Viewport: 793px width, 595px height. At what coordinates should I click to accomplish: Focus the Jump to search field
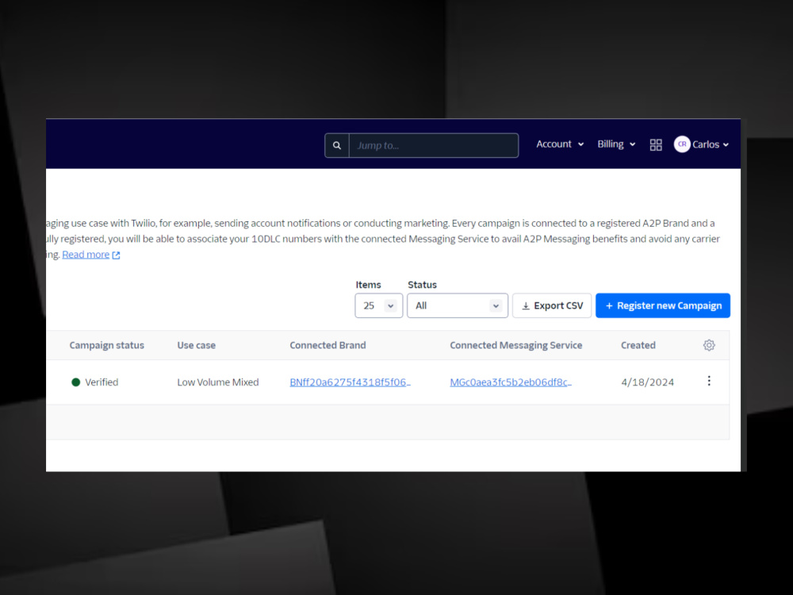tap(434, 146)
